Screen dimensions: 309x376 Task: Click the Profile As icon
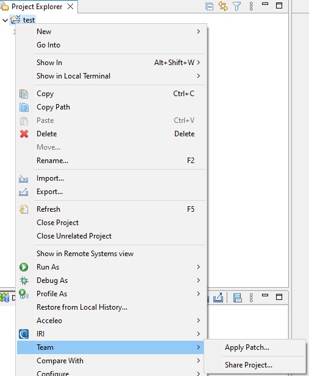(x=24, y=294)
